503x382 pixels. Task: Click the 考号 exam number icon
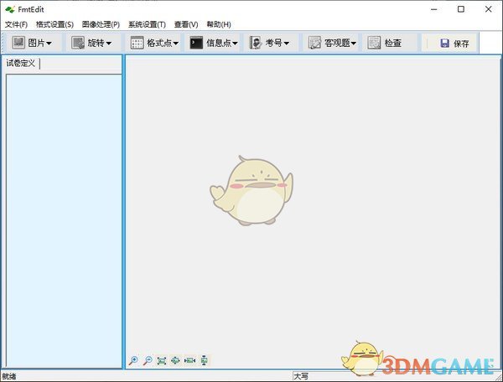click(x=256, y=42)
